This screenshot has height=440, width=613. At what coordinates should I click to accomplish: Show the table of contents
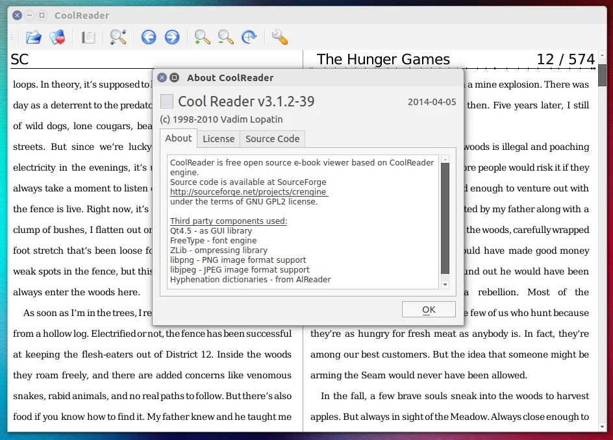click(x=88, y=37)
